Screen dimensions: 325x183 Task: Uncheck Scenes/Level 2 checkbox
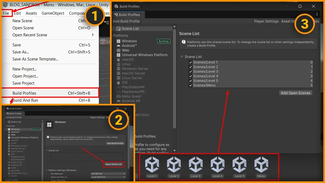pos(190,67)
